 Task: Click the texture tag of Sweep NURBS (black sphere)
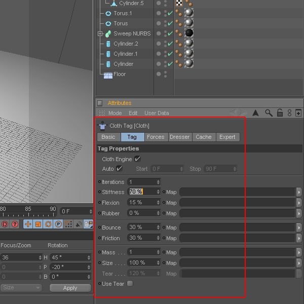(x=189, y=33)
